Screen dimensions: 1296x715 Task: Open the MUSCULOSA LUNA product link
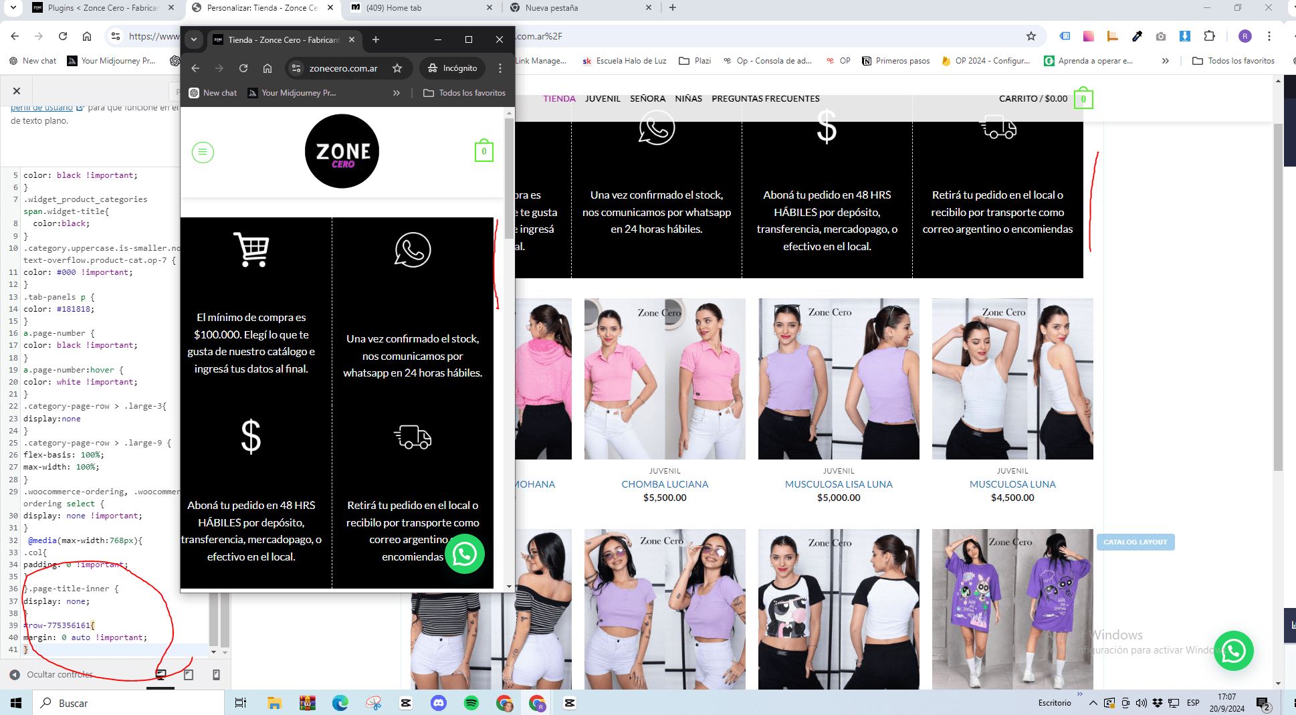pos(1012,484)
